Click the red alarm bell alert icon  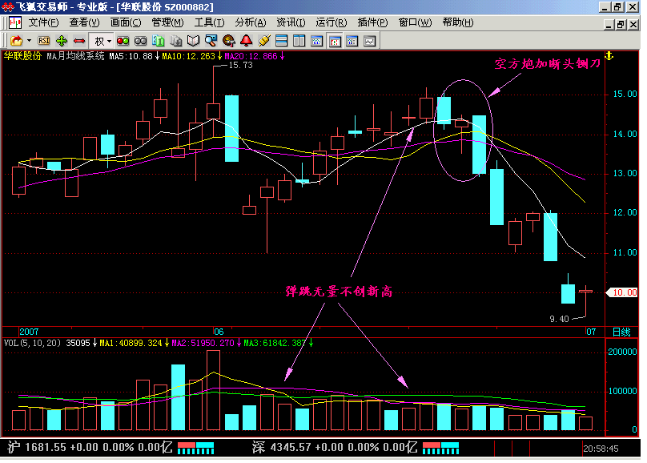[x=247, y=41]
